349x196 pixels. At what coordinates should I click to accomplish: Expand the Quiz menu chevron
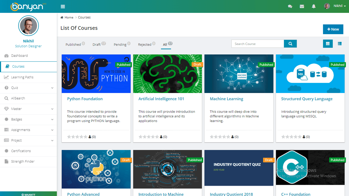click(52, 88)
